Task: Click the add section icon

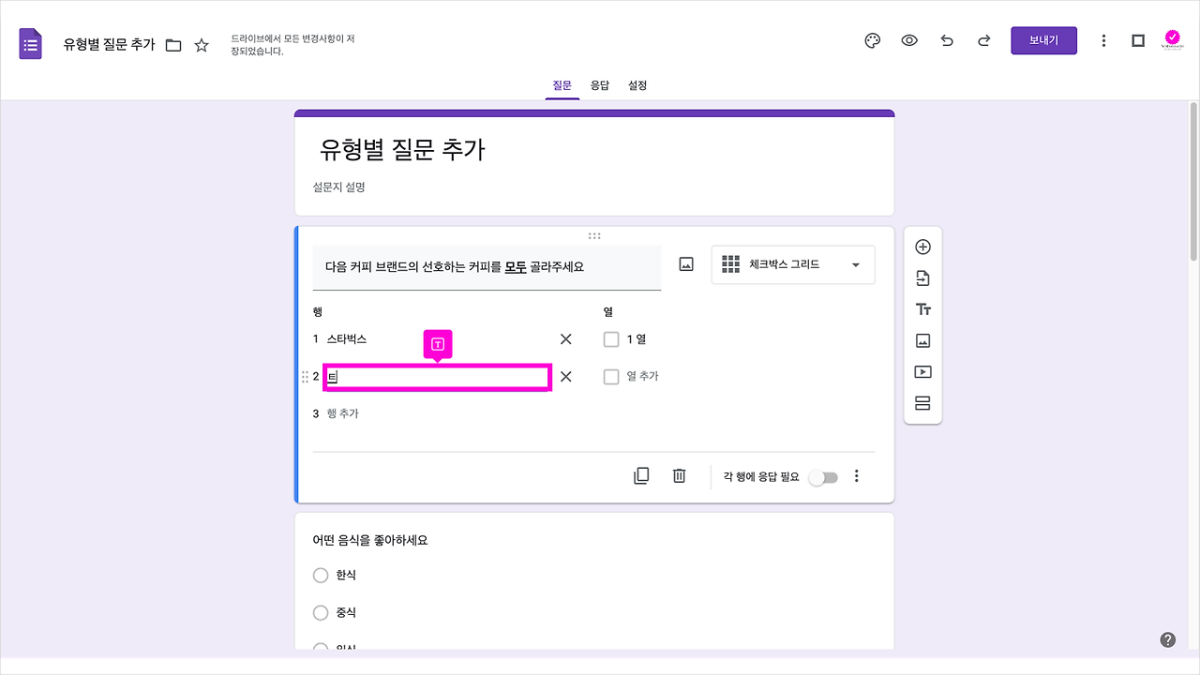Action: click(x=922, y=402)
